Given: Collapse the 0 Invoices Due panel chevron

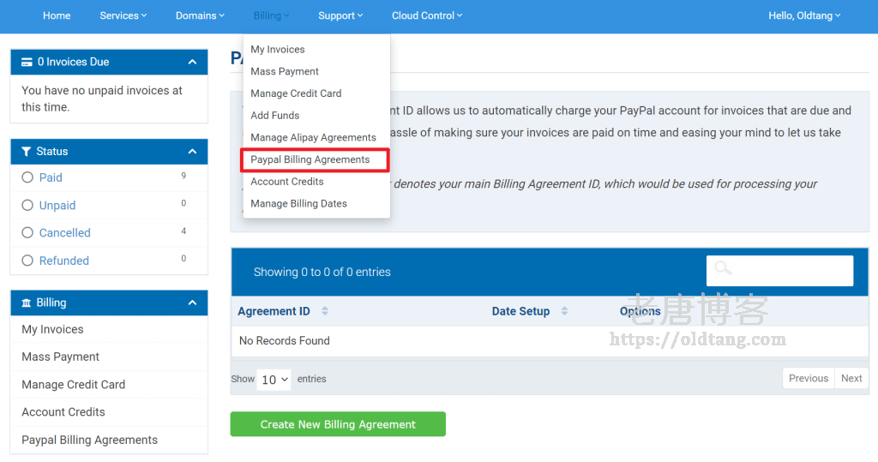Looking at the screenshot, I should click(192, 63).
